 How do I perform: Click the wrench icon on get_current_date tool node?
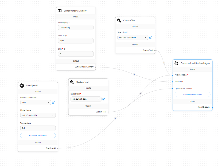72,82
